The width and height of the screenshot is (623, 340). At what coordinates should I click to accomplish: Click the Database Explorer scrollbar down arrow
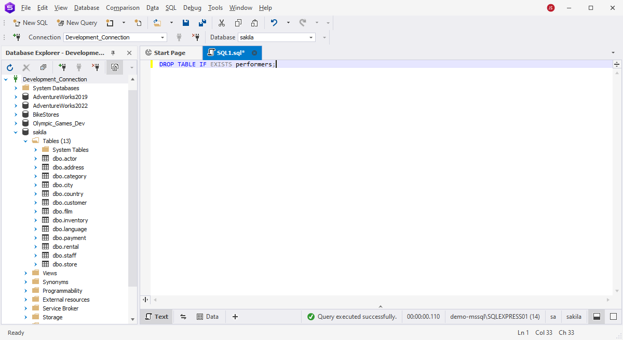[133, 319]
